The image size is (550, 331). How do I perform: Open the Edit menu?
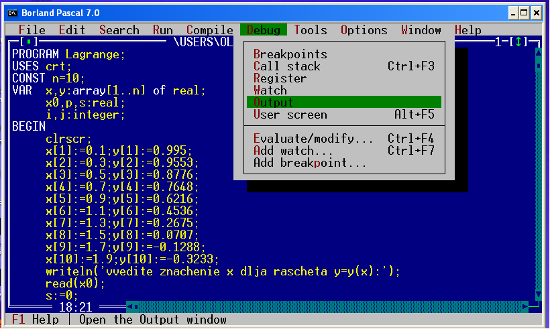[72, 30]
